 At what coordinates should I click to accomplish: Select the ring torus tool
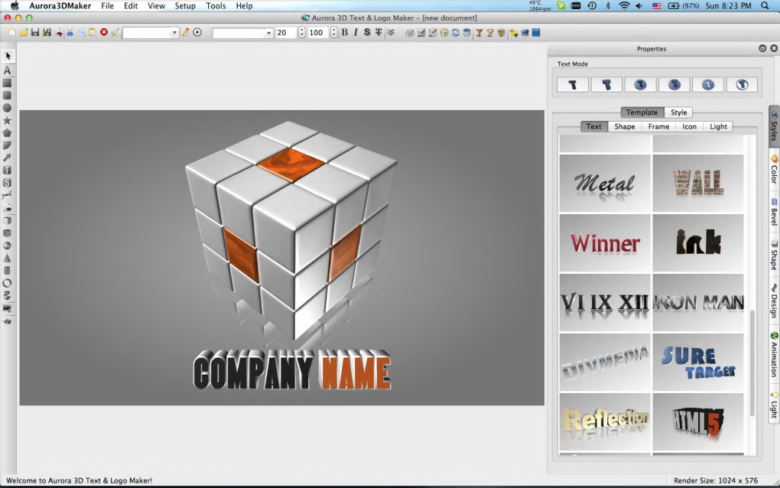coord(8,283)
